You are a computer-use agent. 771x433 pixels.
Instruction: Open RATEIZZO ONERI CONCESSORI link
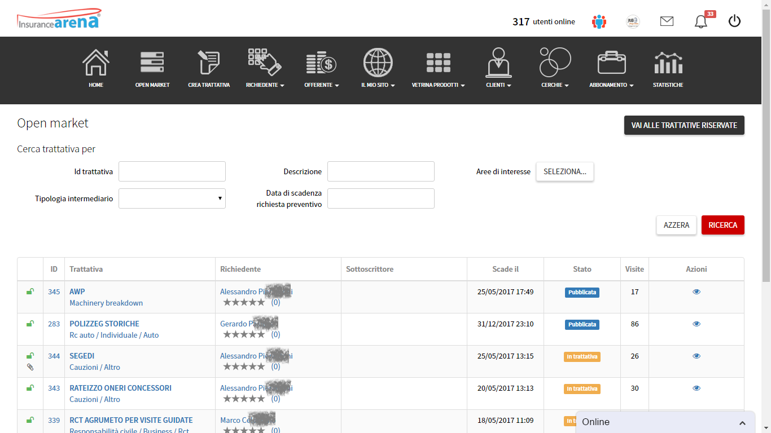120,388
